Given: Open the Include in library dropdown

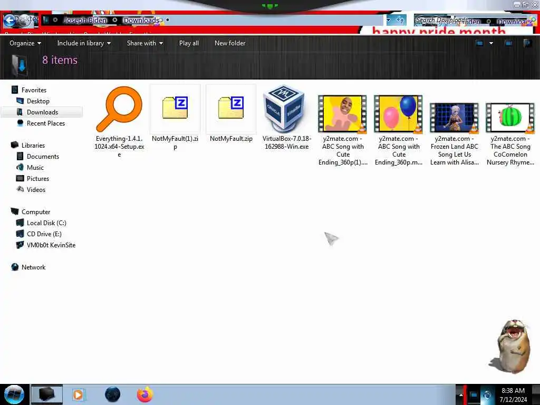Looking at the screenshot, I should tap(84, 43).
